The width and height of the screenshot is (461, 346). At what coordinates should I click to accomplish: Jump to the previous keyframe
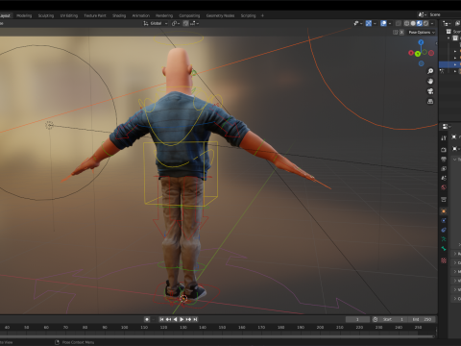pos(168,319)
